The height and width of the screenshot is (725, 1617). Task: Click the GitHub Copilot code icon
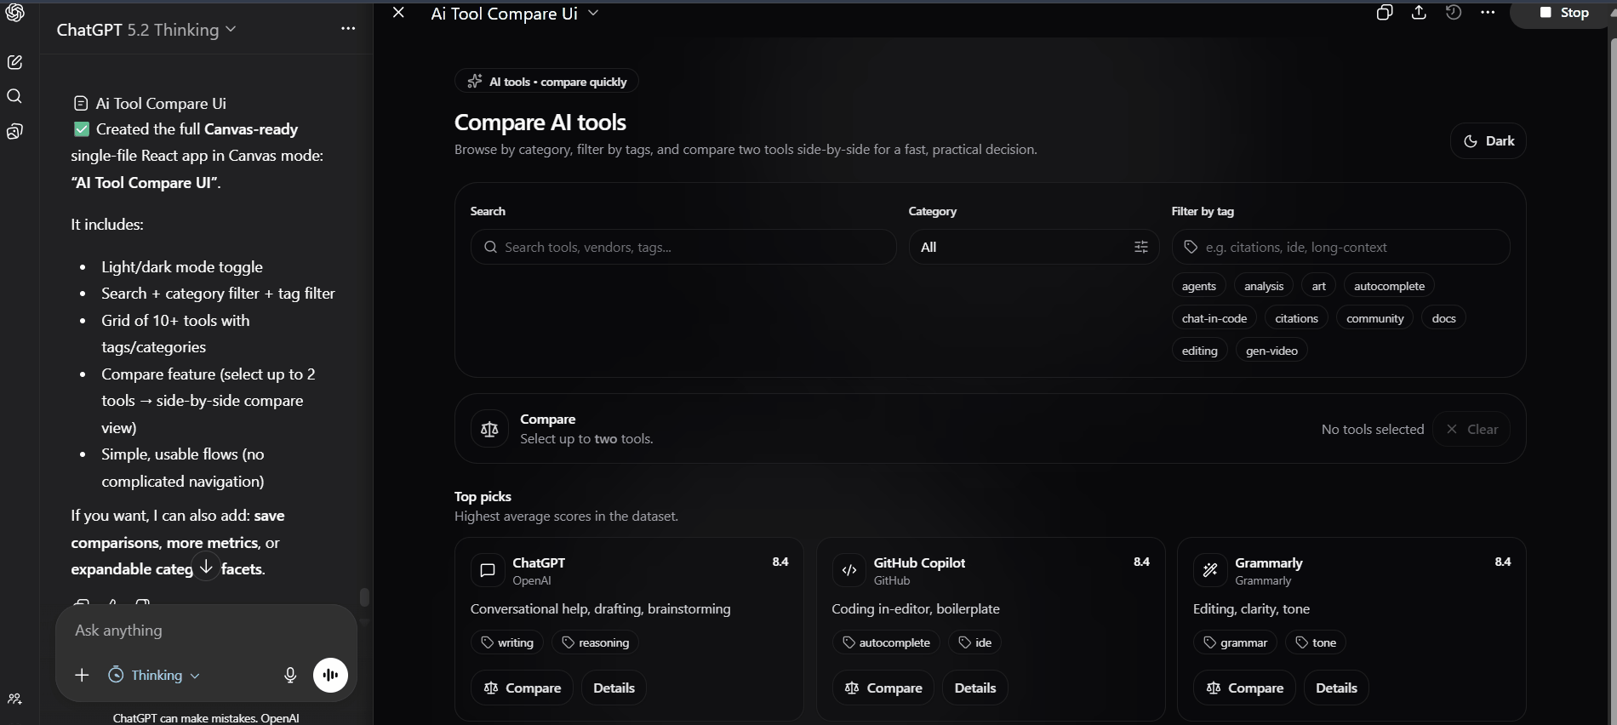[x=849, y=570]
